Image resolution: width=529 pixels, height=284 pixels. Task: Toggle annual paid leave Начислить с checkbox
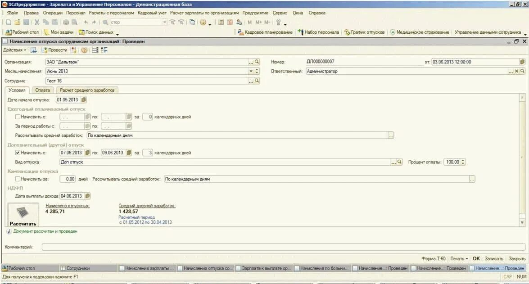tap(18, 117)
